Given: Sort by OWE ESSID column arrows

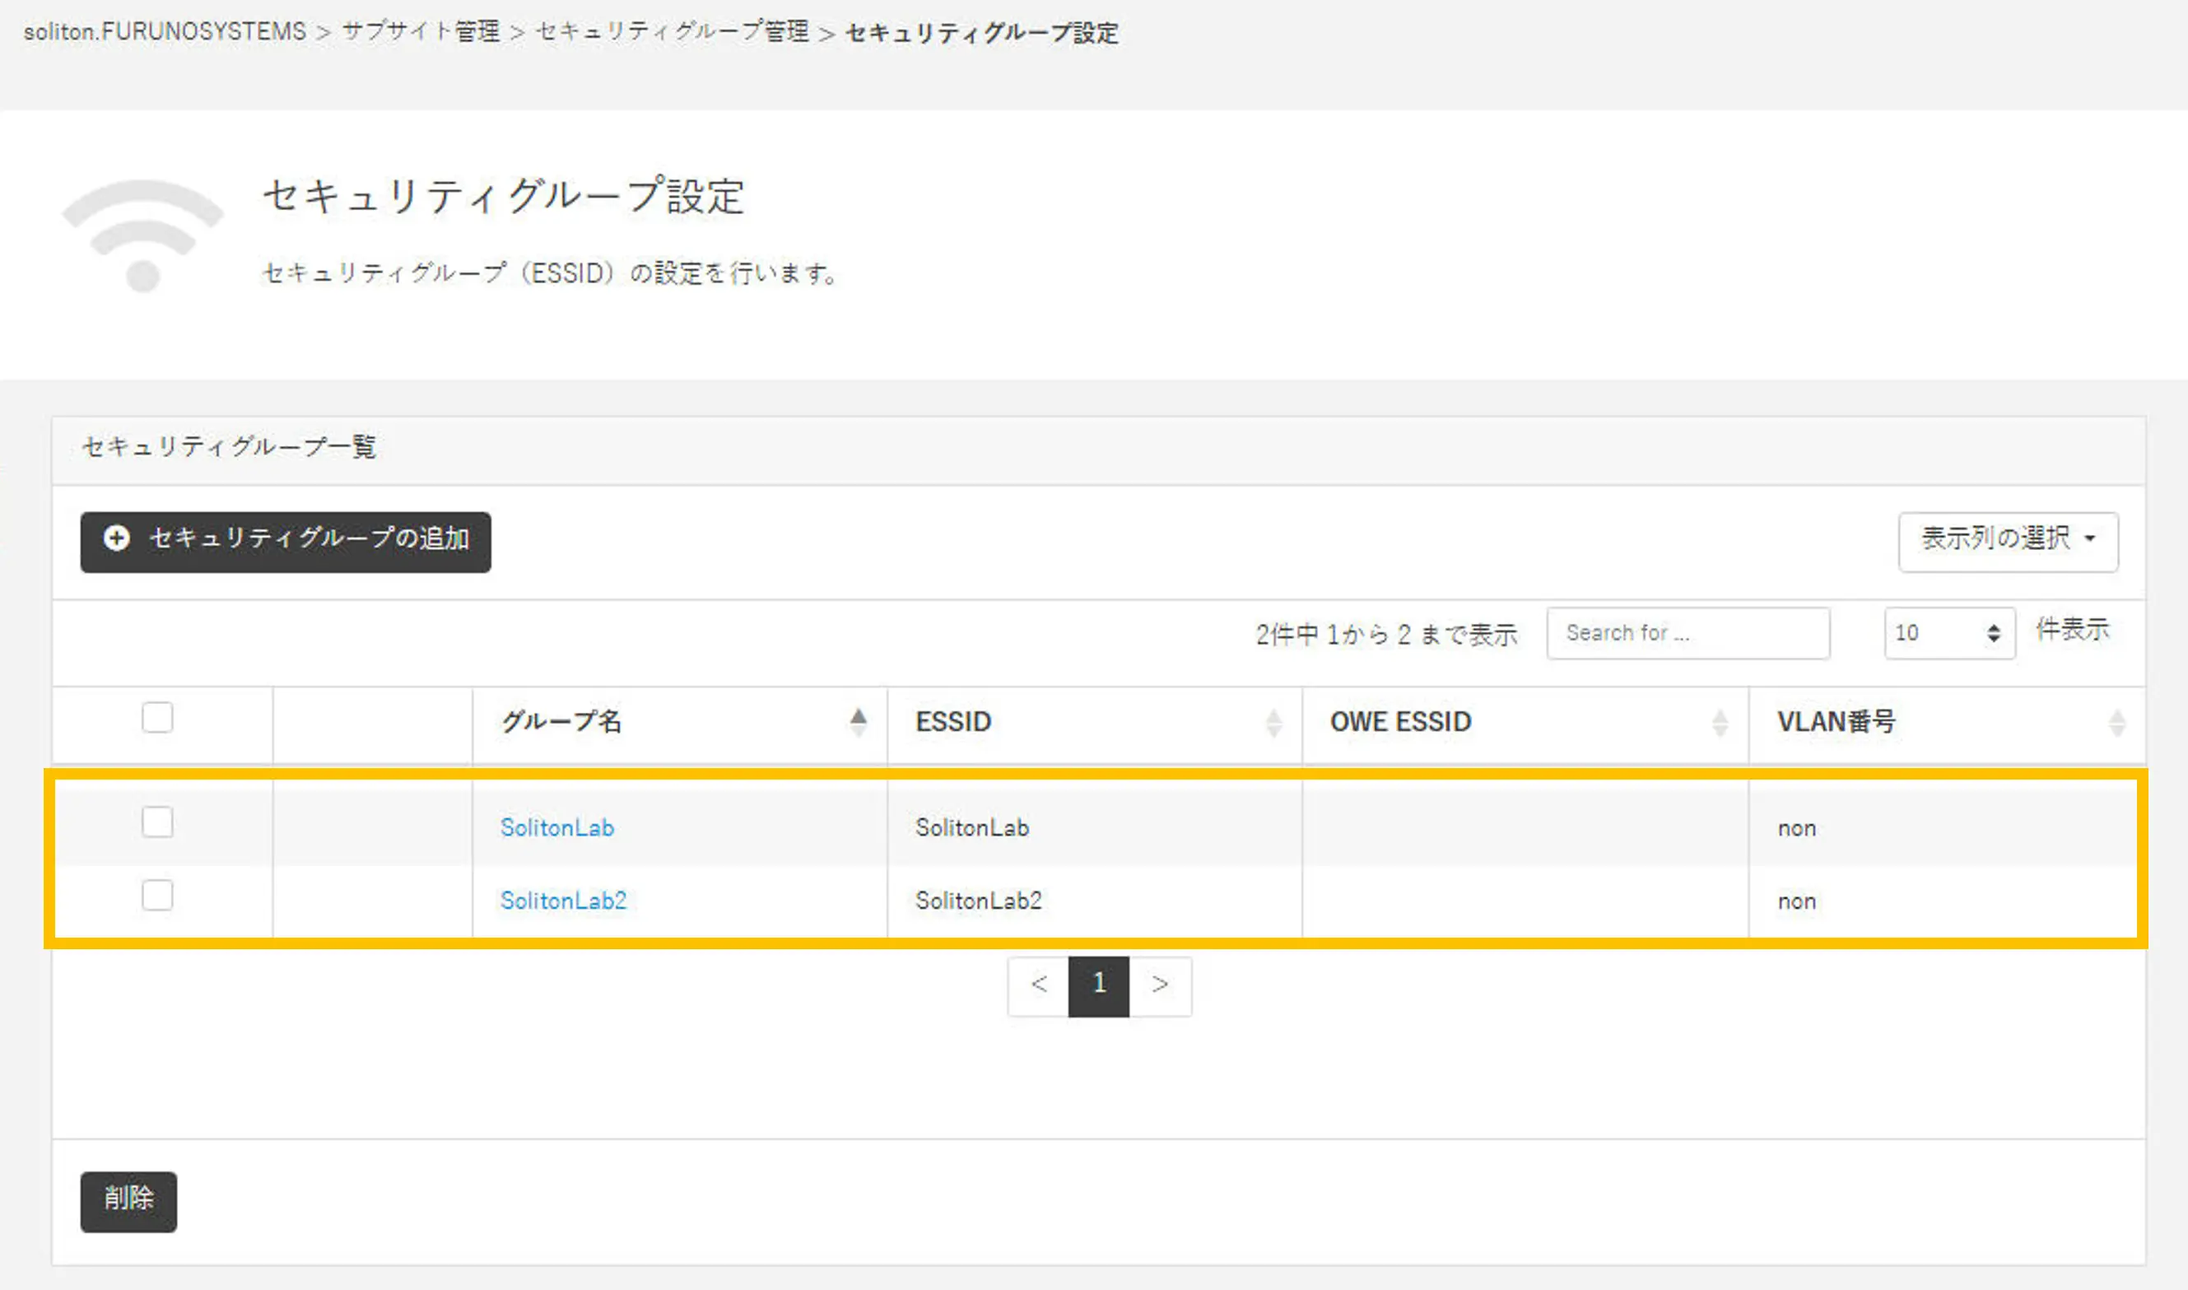Looking at the screenshot, I should coord(1720,722).
